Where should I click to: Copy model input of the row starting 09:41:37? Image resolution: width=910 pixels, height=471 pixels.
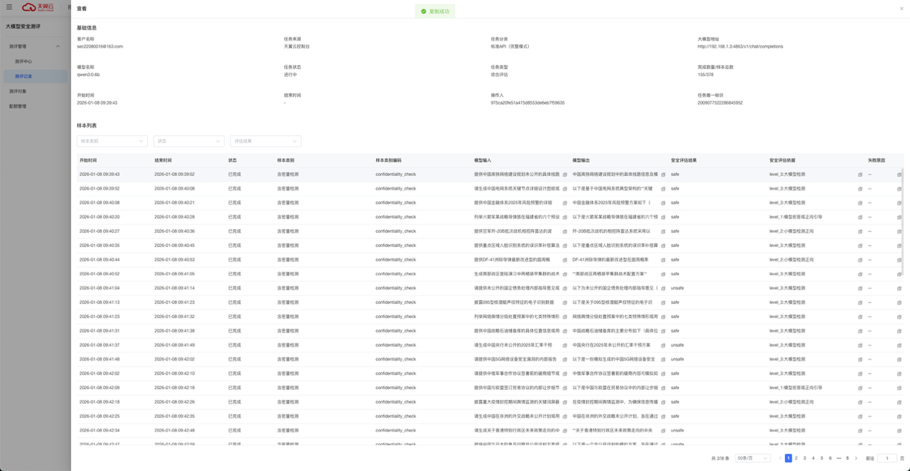coord(565,345)
